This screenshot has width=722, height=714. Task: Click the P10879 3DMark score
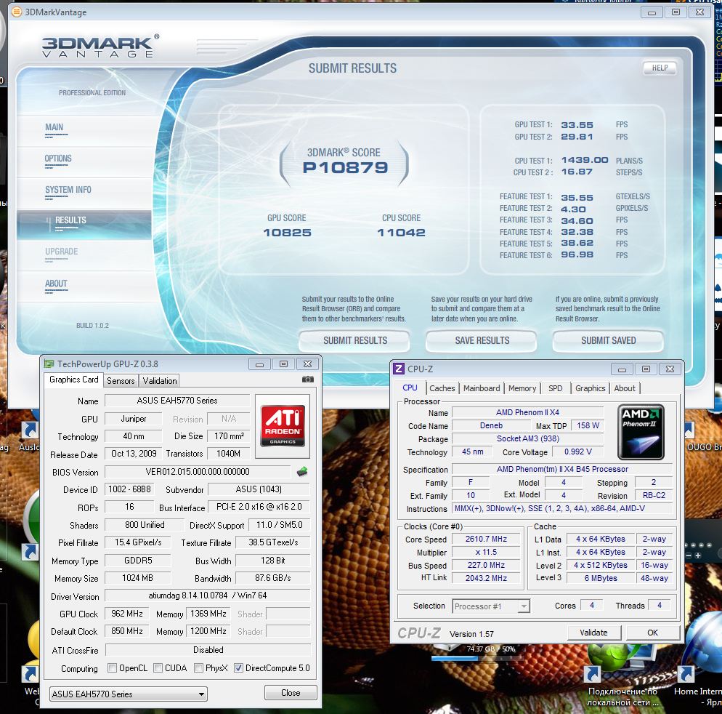(345, 167)
